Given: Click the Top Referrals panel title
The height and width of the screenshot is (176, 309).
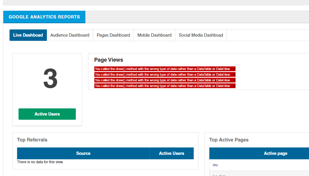Looking at the screenshot, I should (32, 140).
